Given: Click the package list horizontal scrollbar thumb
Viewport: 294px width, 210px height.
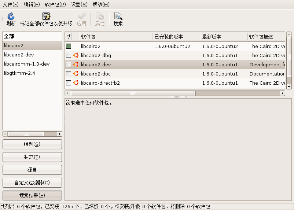Looking at the screenshot, I should pos(133,93).
